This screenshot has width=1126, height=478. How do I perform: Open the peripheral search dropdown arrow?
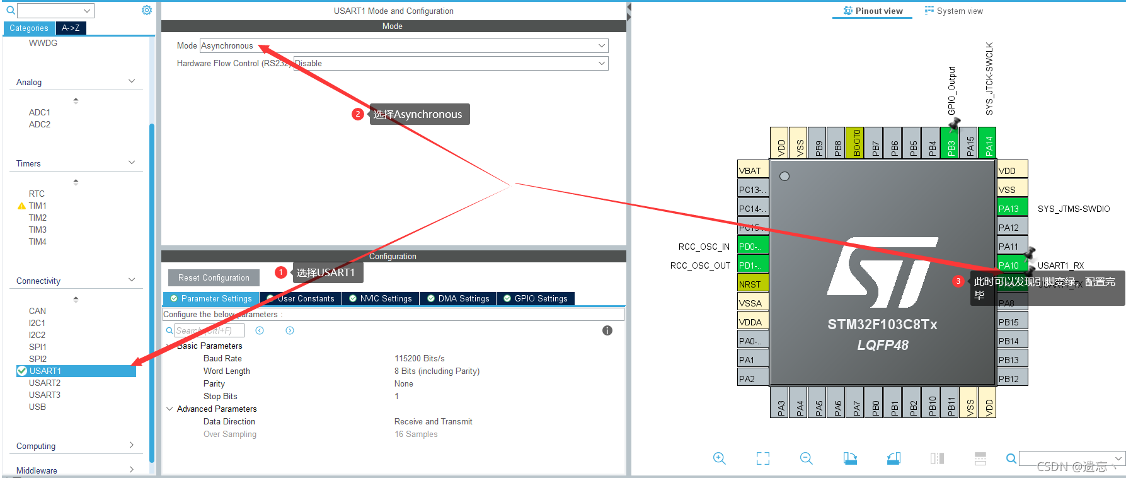click(87, 11)
